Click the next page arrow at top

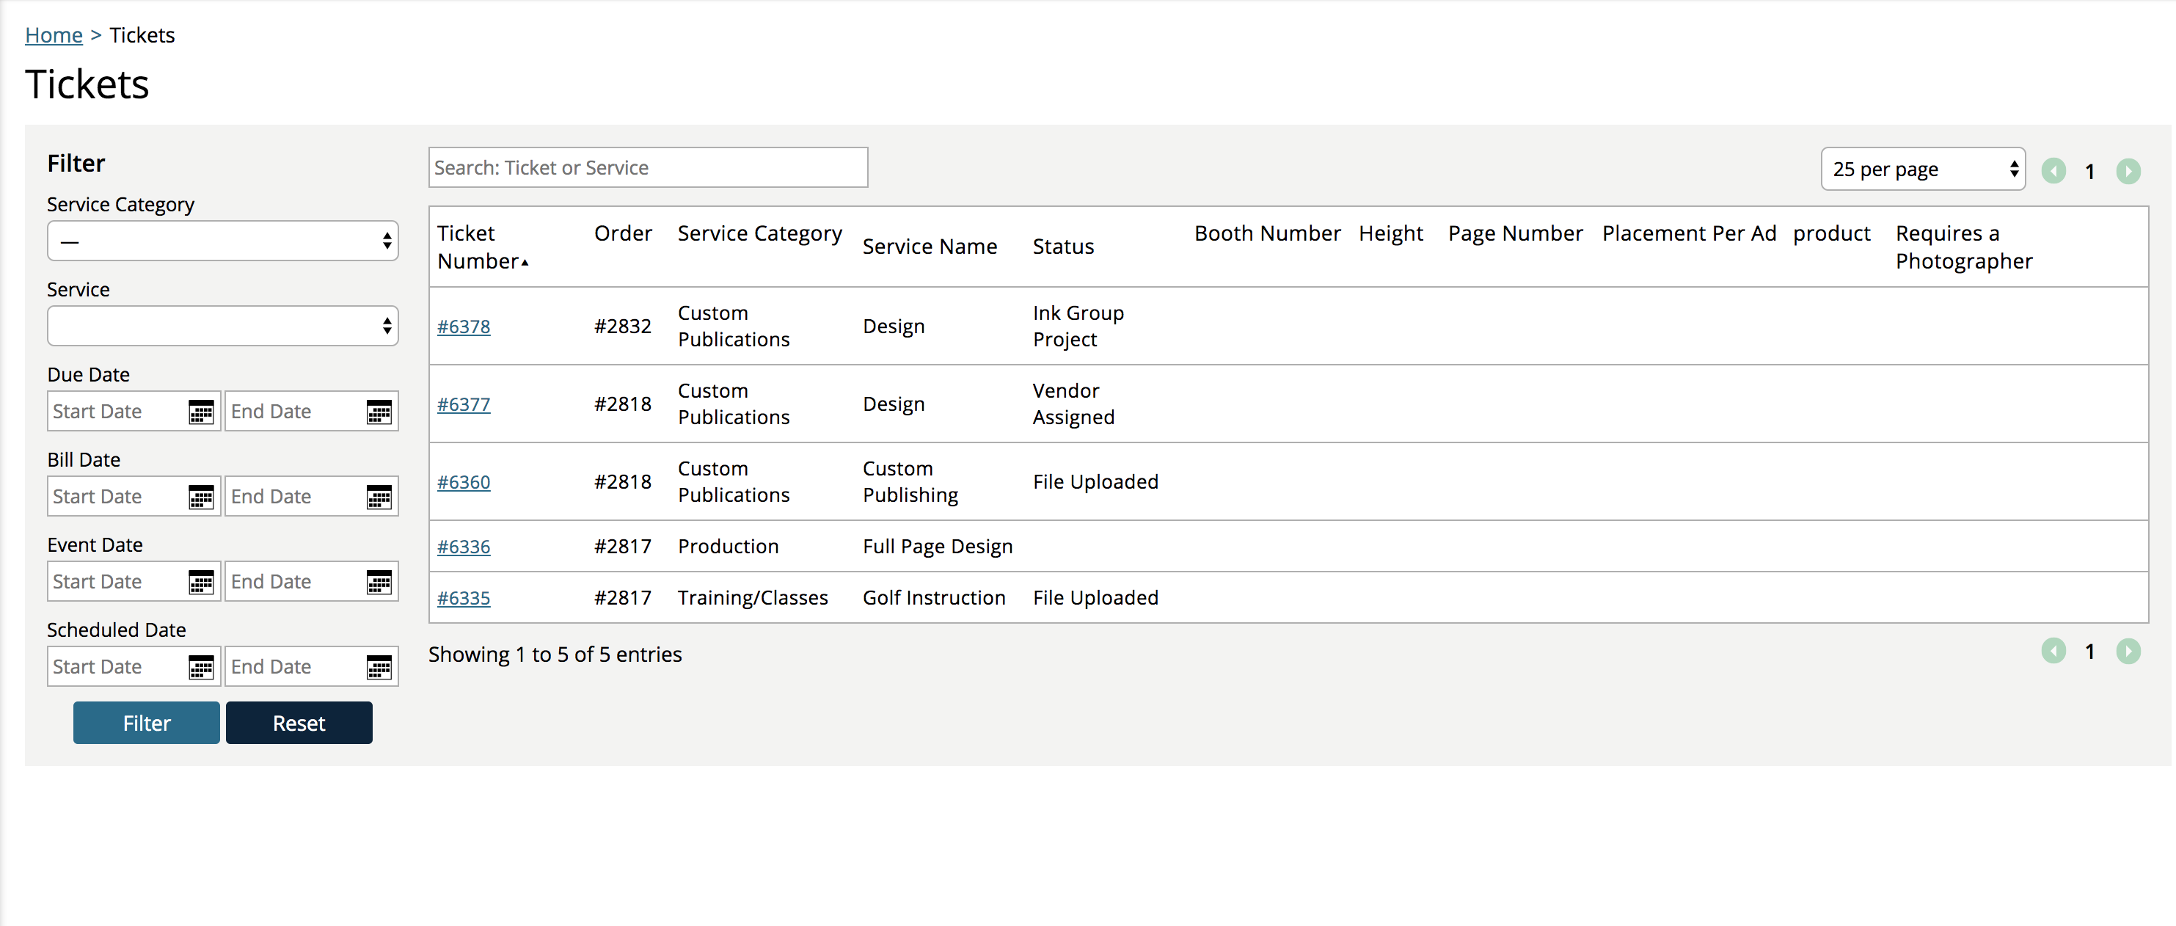(x=2129, y=171)
